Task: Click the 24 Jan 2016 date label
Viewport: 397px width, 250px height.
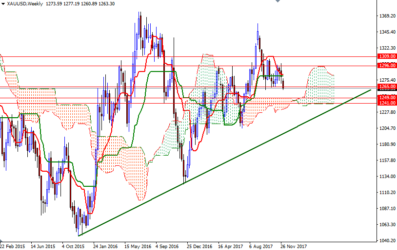Action: point(105,246)
